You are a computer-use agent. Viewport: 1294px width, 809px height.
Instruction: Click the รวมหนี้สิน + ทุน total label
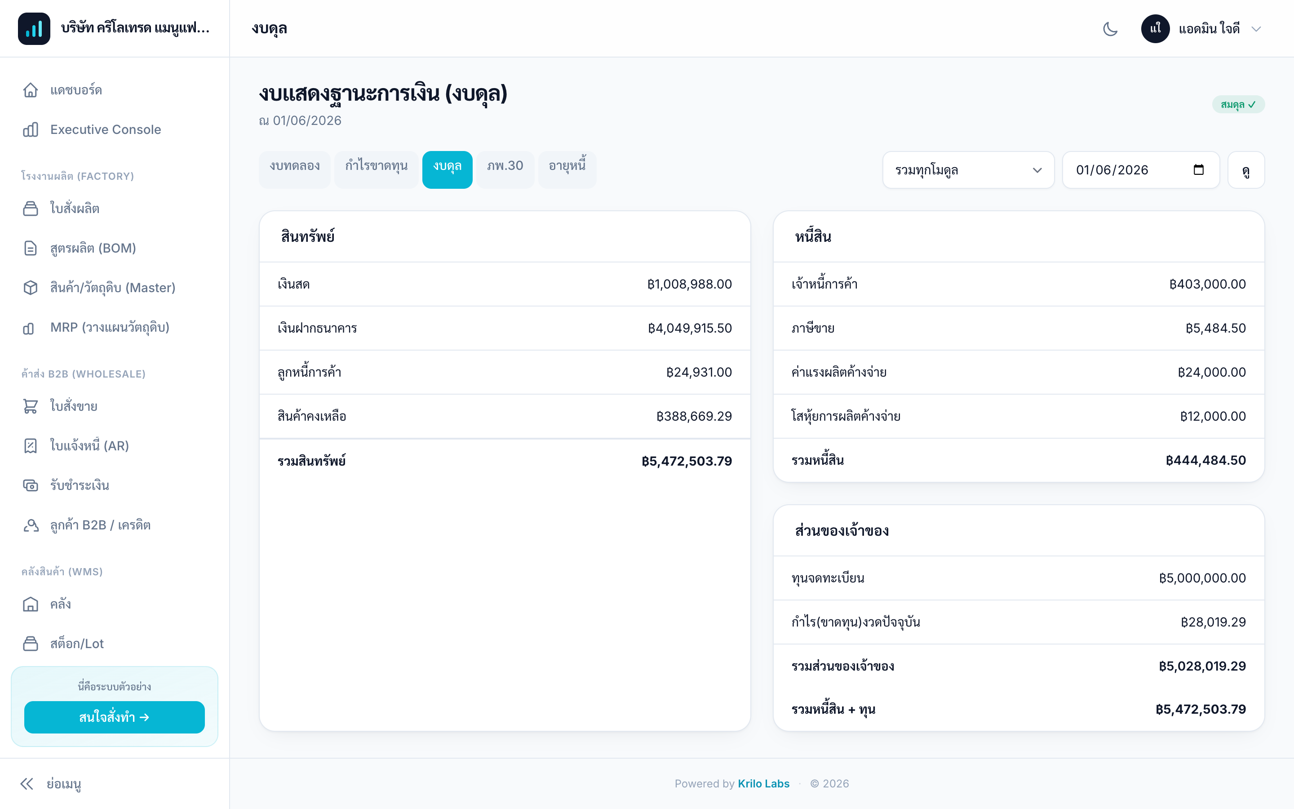tap(833, 710)
